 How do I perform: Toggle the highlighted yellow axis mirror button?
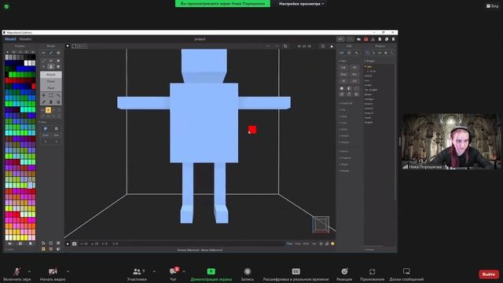click(x=48, y=110)
